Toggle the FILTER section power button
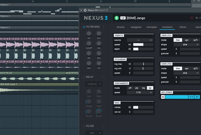 (x=84, y=126)
